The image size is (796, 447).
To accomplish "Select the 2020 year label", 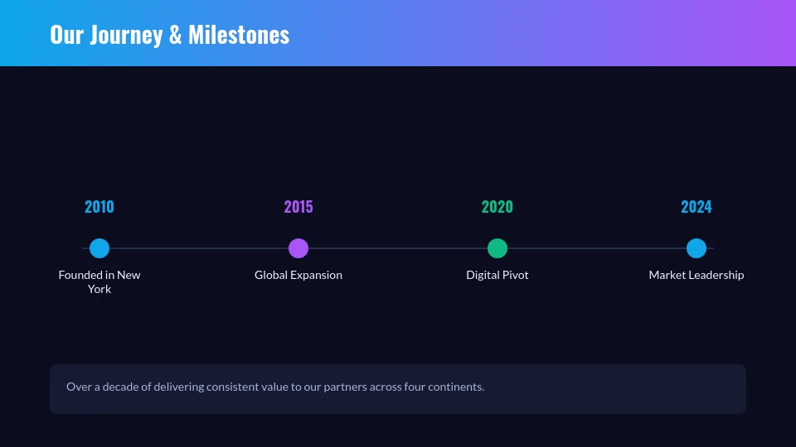I will pos(498,207).
